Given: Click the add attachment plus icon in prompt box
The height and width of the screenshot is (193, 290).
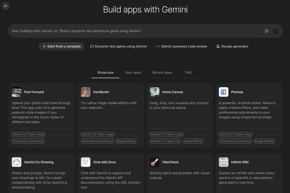Looking at the screenshot, I should click(x=266, y=31).
